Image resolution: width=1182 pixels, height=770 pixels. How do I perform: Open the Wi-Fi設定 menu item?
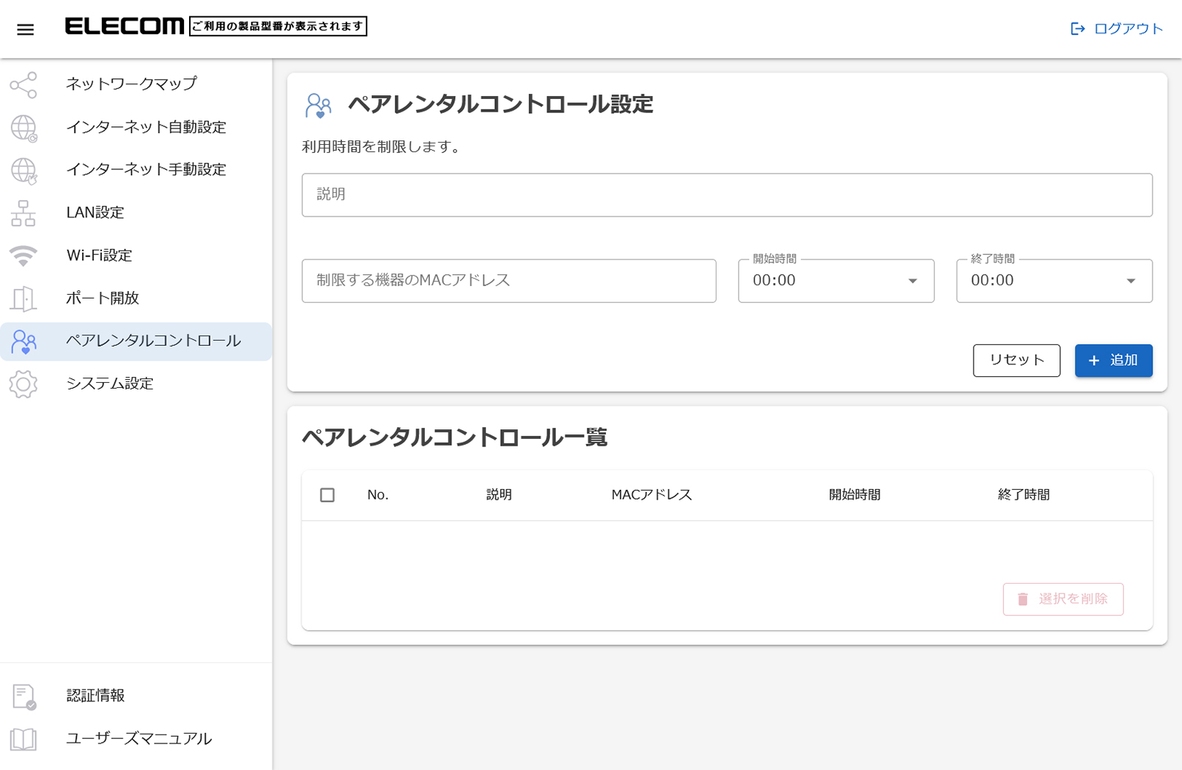coord(100,256)
